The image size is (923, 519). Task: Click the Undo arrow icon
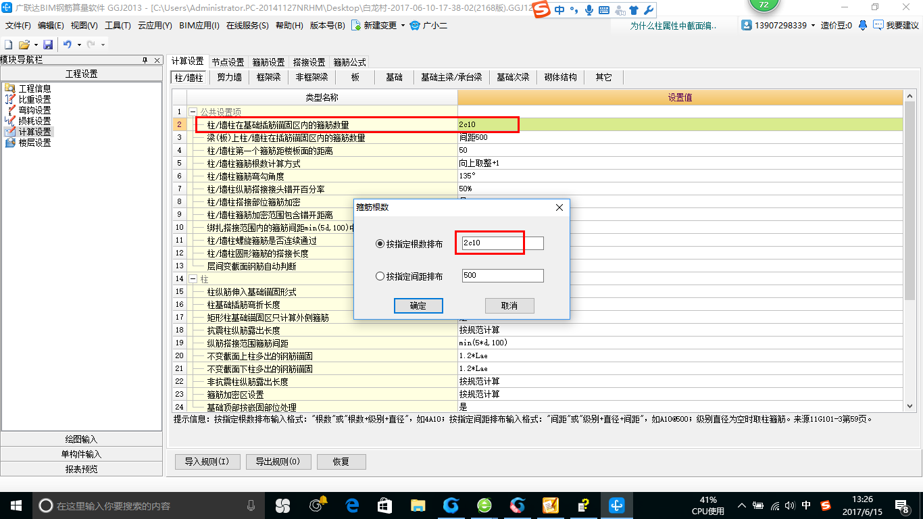coord(67,45)
